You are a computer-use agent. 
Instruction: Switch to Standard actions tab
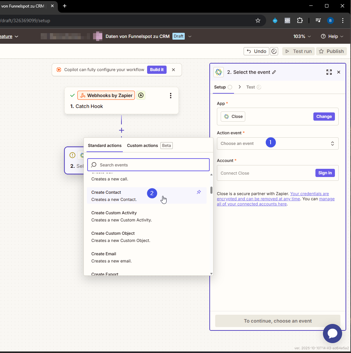point(105,146)
